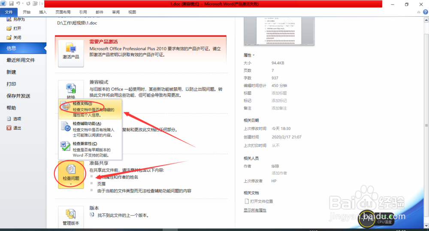Click the author name 华琼
Viewport: 429px width, 231px height.
pyautogui.click(x=275, y=166)
